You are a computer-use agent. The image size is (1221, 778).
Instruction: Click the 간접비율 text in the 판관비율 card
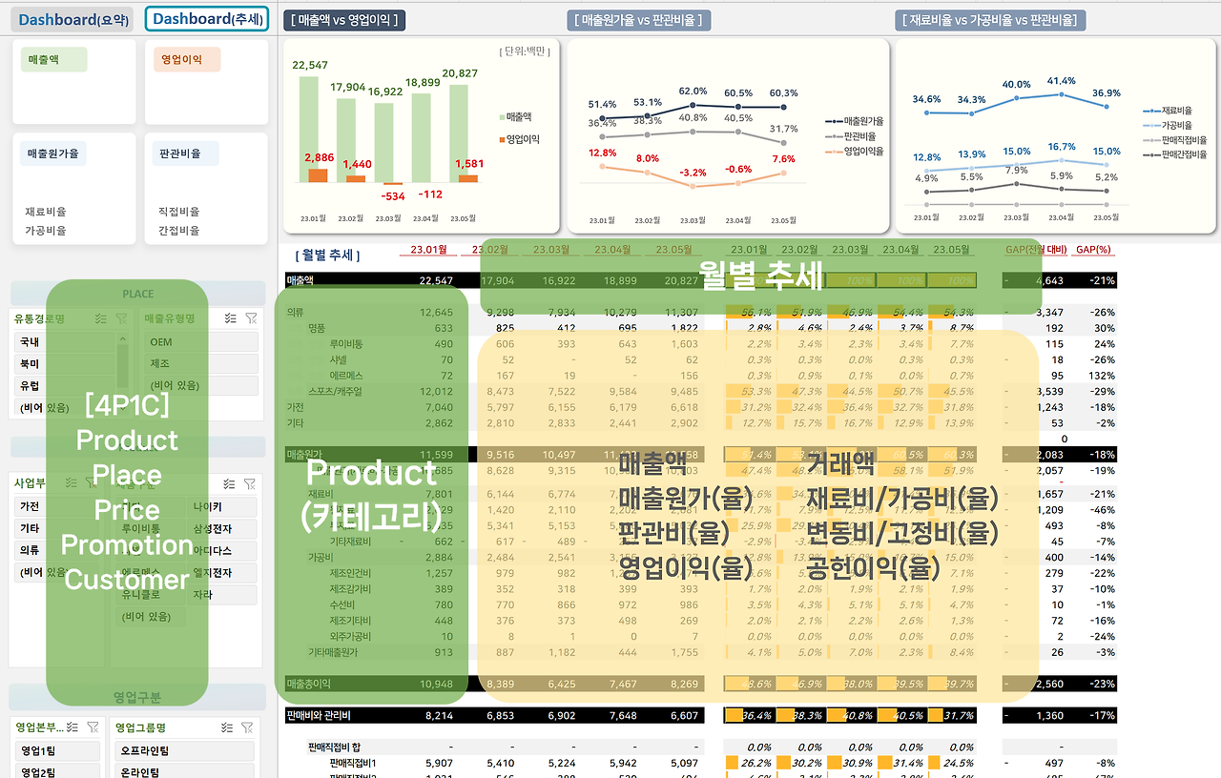point(179,231)
